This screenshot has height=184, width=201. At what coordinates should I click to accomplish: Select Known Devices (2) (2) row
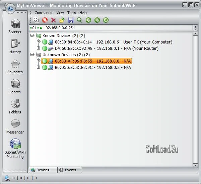(64, 35)
